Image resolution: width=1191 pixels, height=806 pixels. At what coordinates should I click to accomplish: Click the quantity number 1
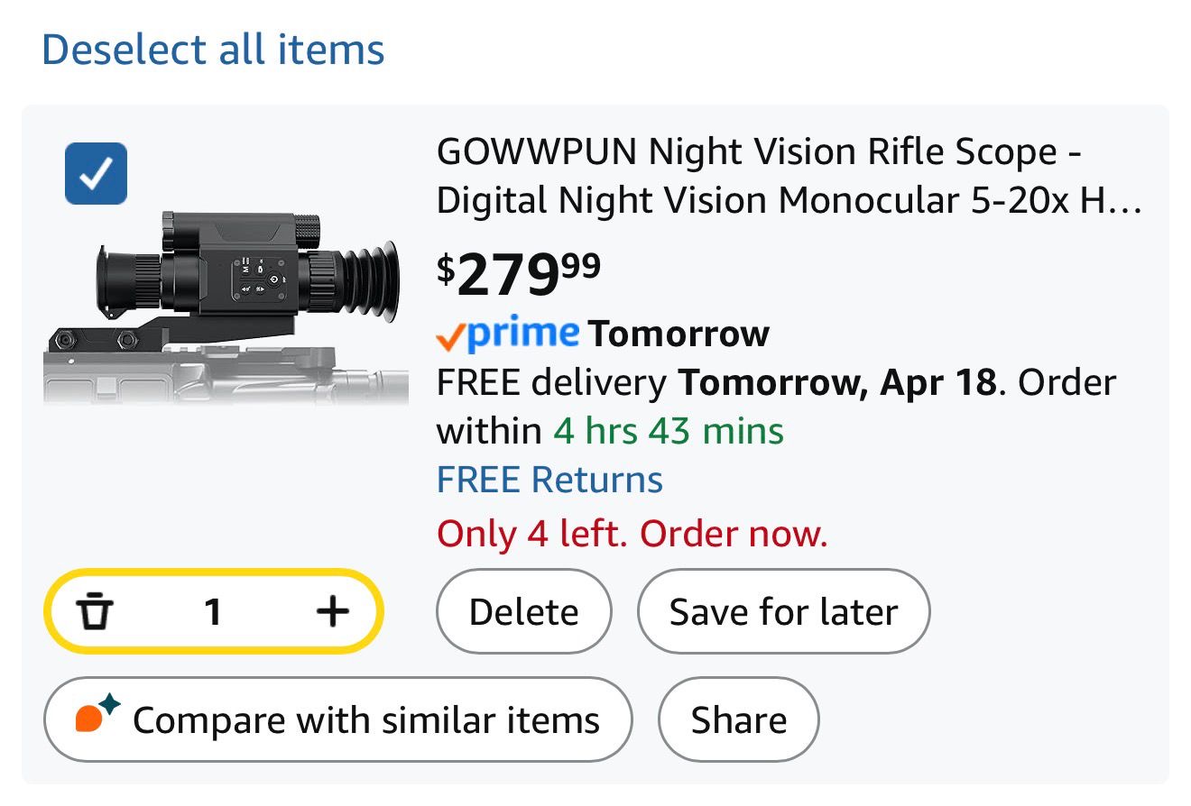(213, 612)
